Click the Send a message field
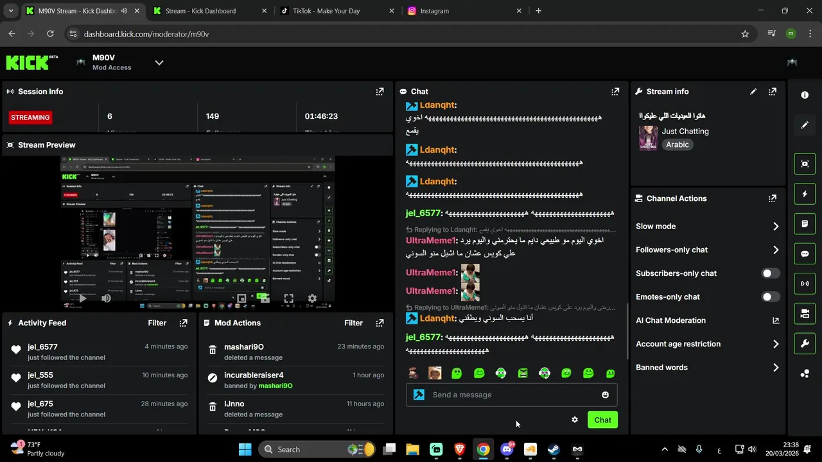 point(512,395)
